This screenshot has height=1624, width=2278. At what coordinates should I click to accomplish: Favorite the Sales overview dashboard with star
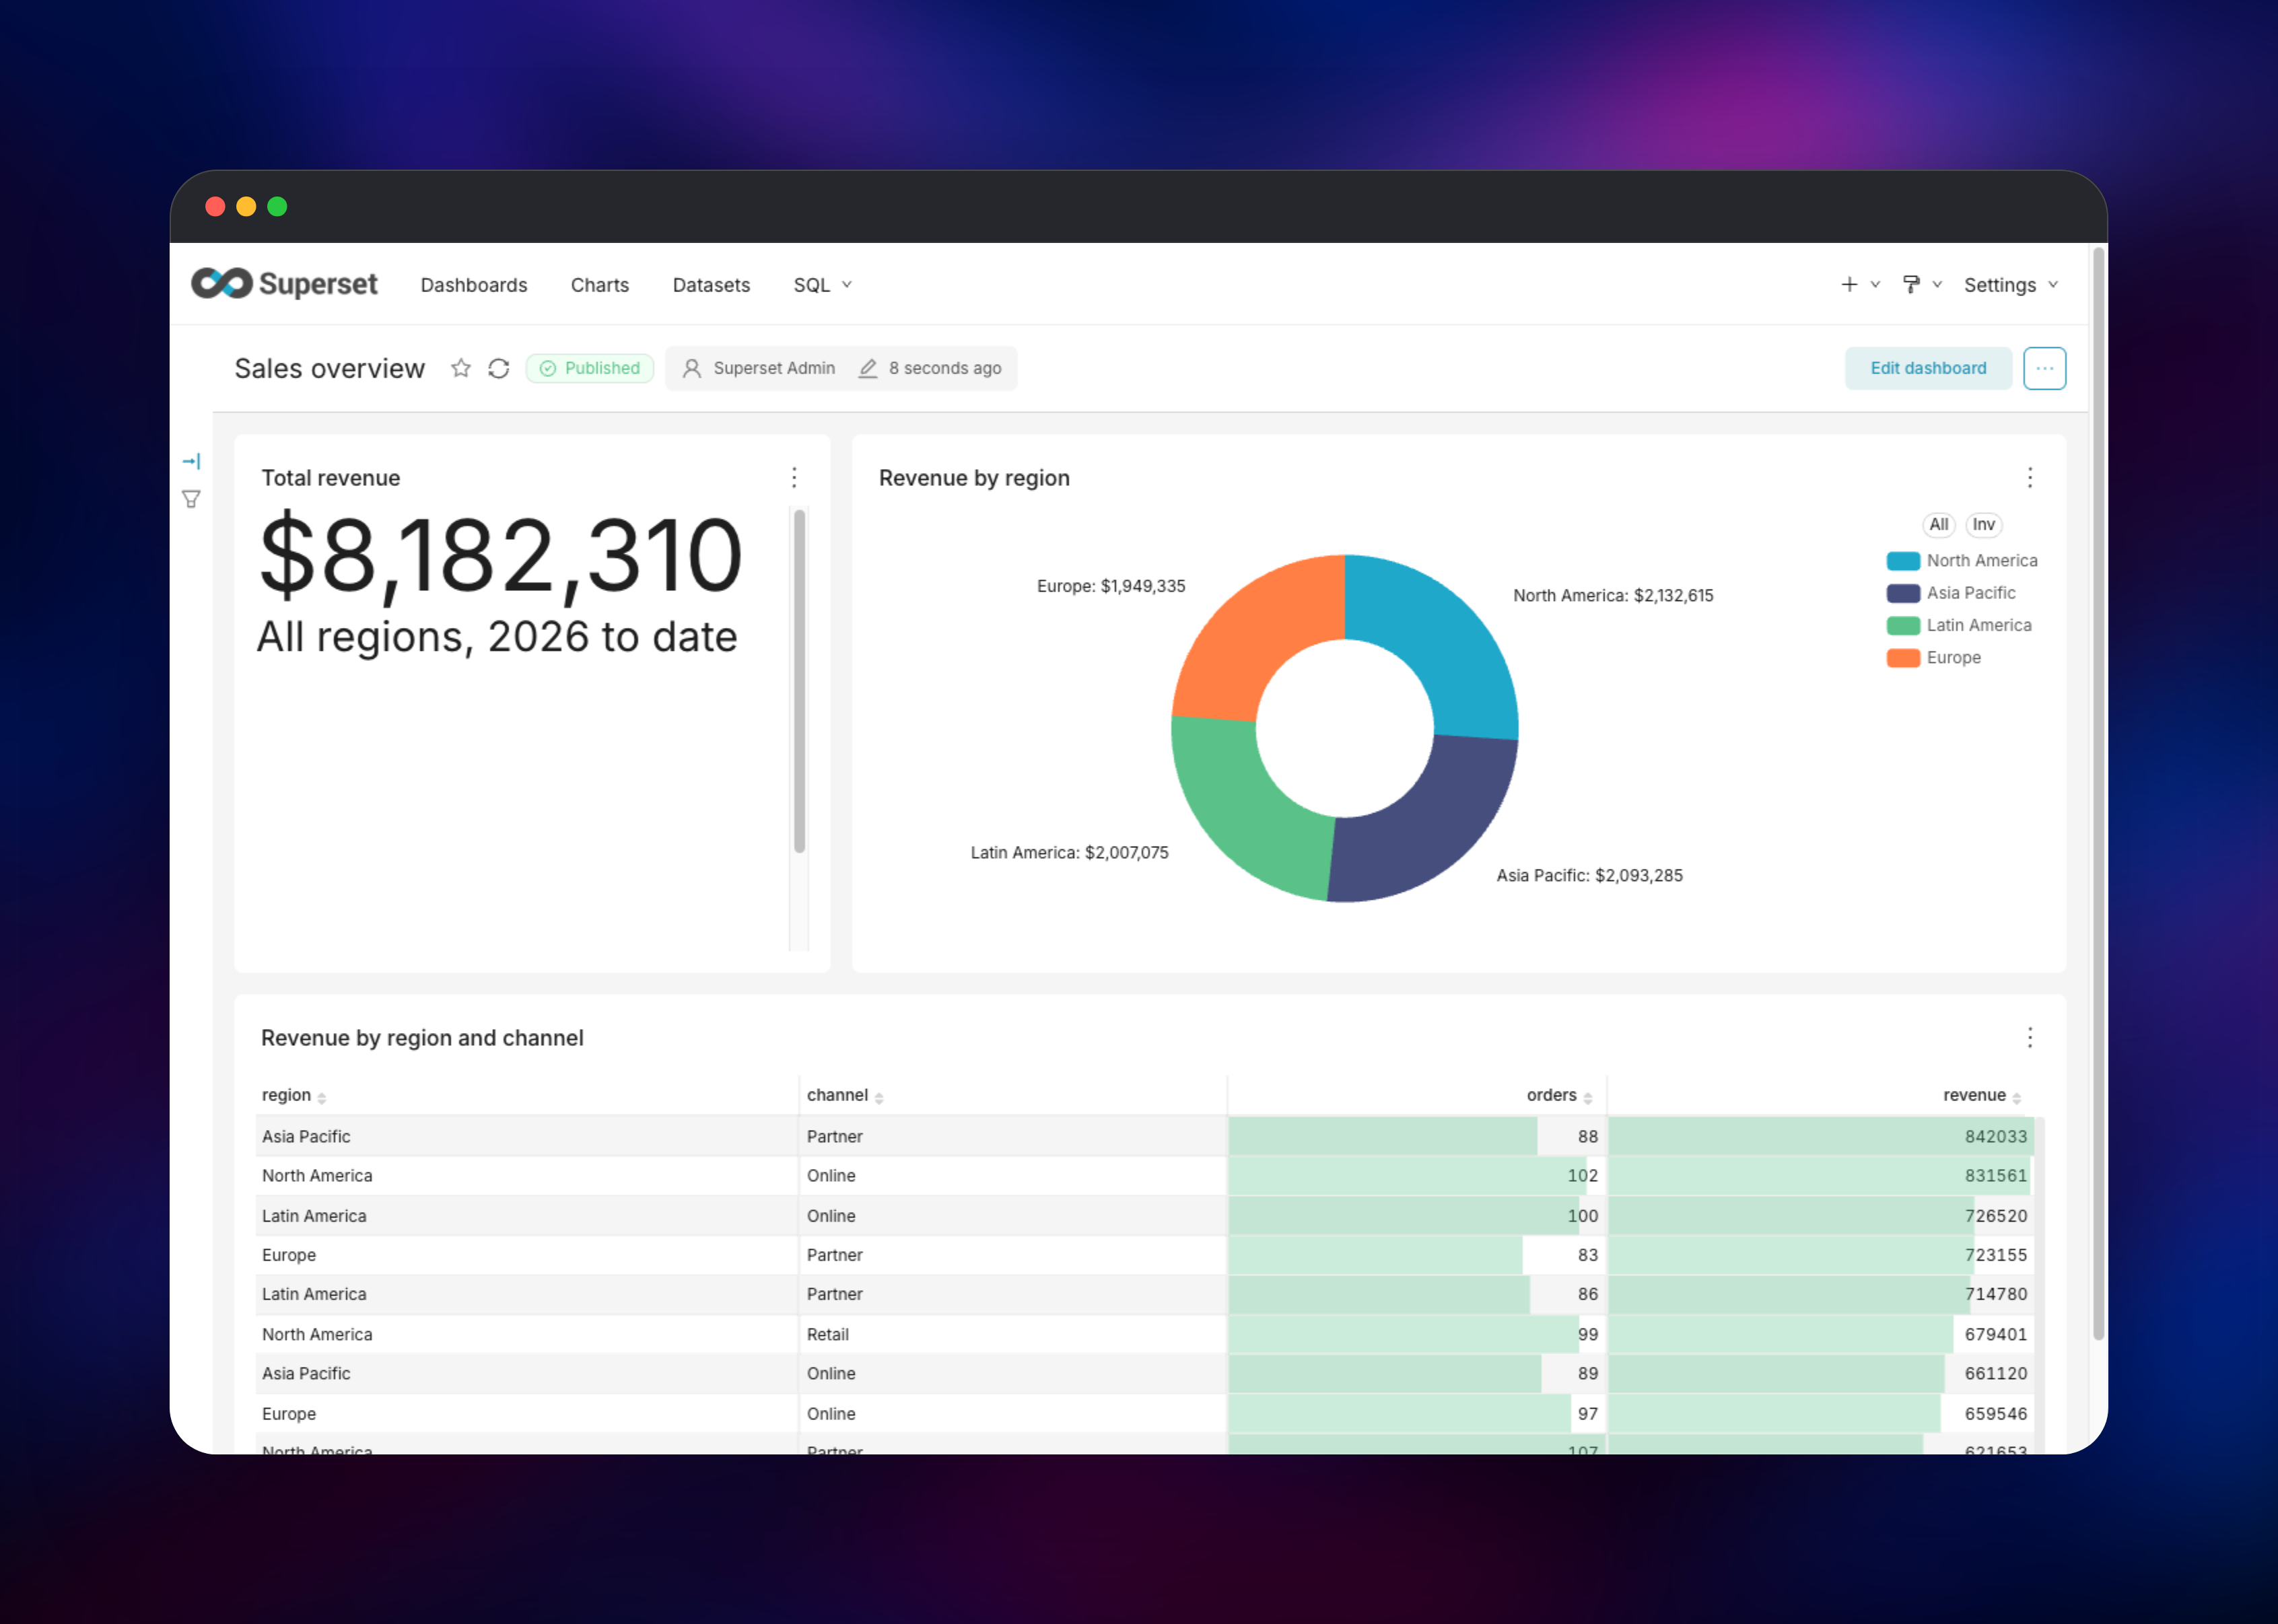point(460,368)
